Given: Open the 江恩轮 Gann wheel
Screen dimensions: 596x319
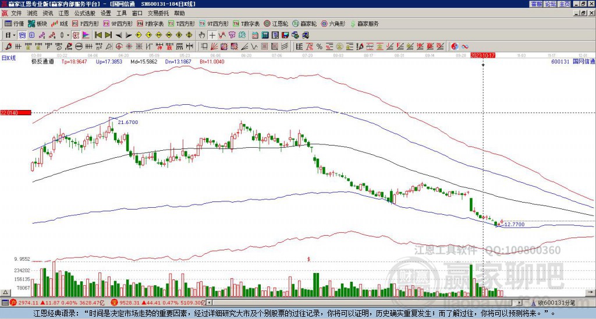Looking at the screenshot, I should (275, 23).
